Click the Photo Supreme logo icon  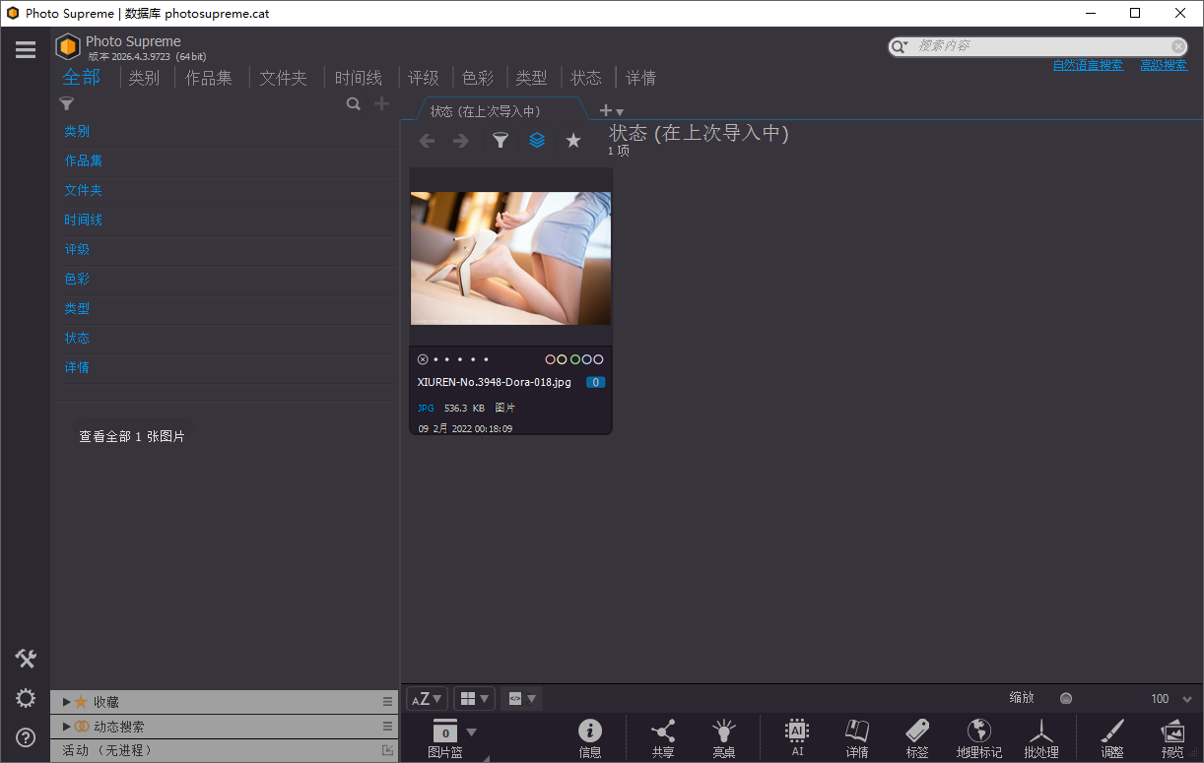[x=68, y=46]
